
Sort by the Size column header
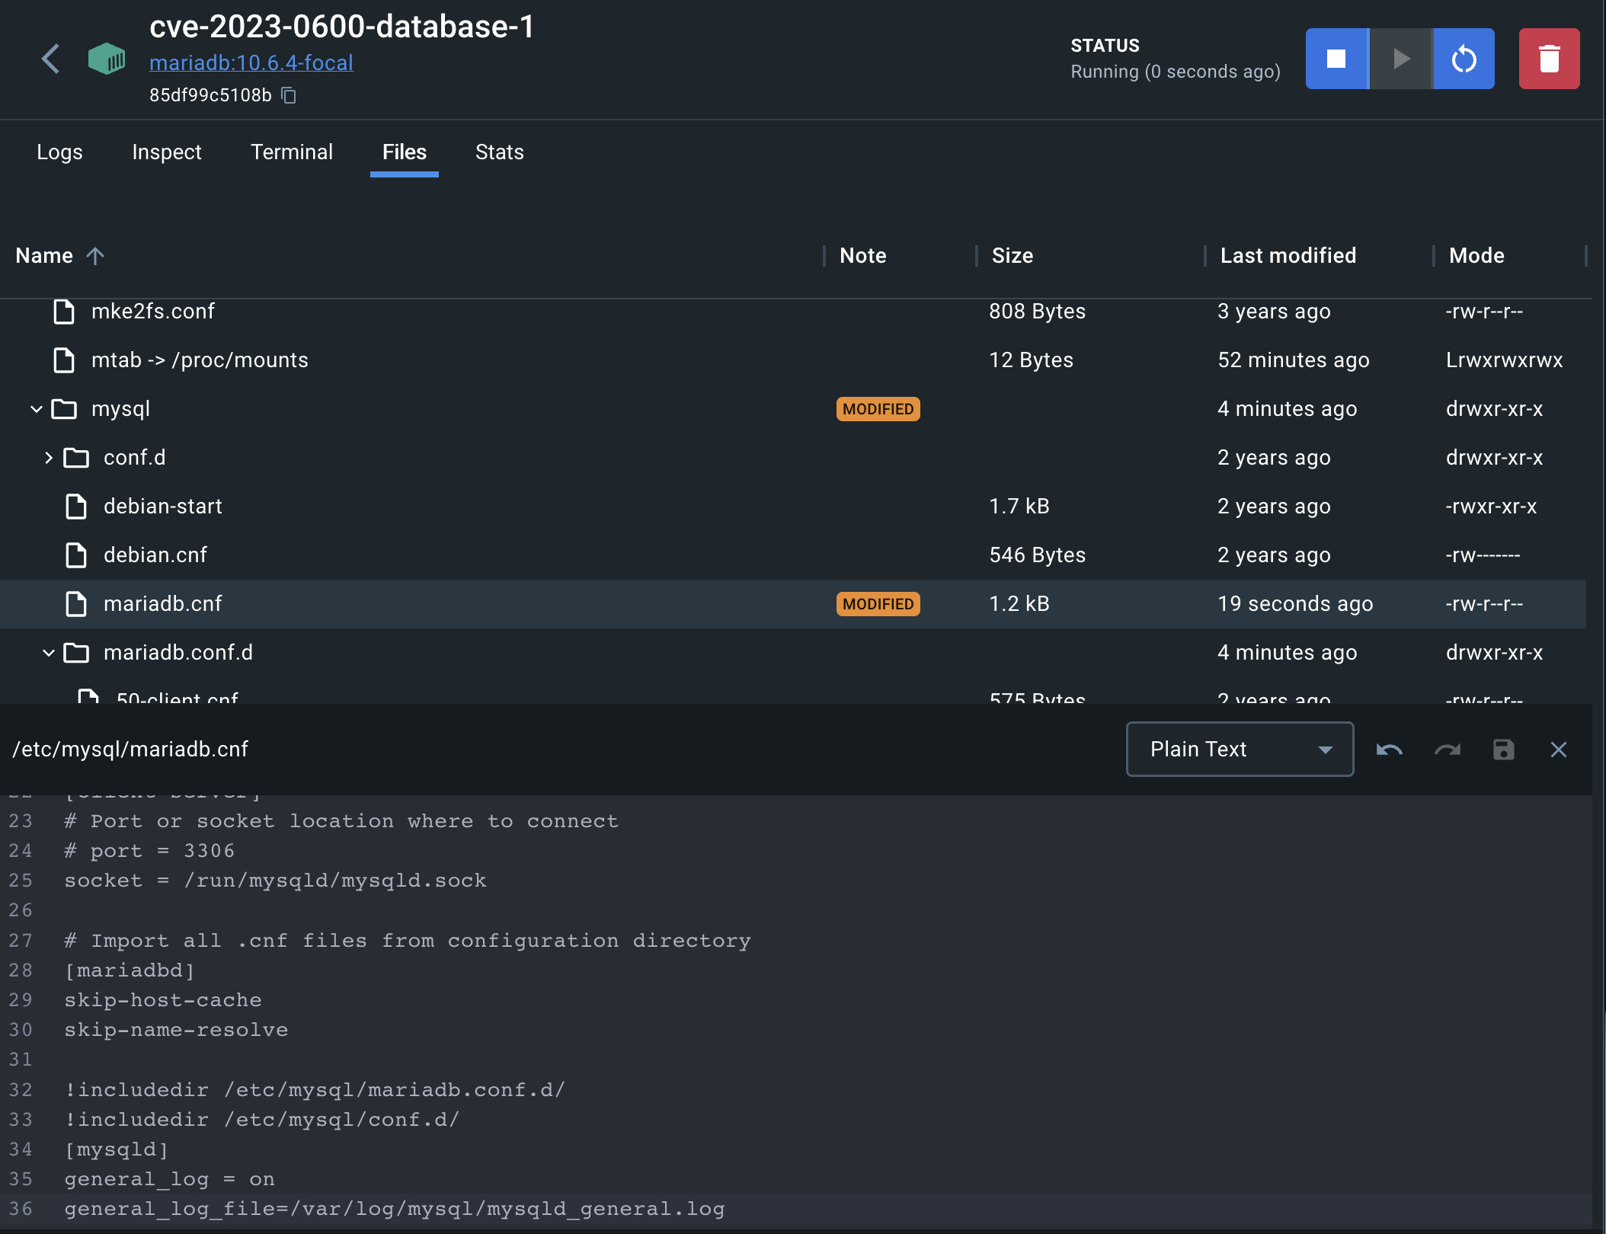pos(1012,256)
